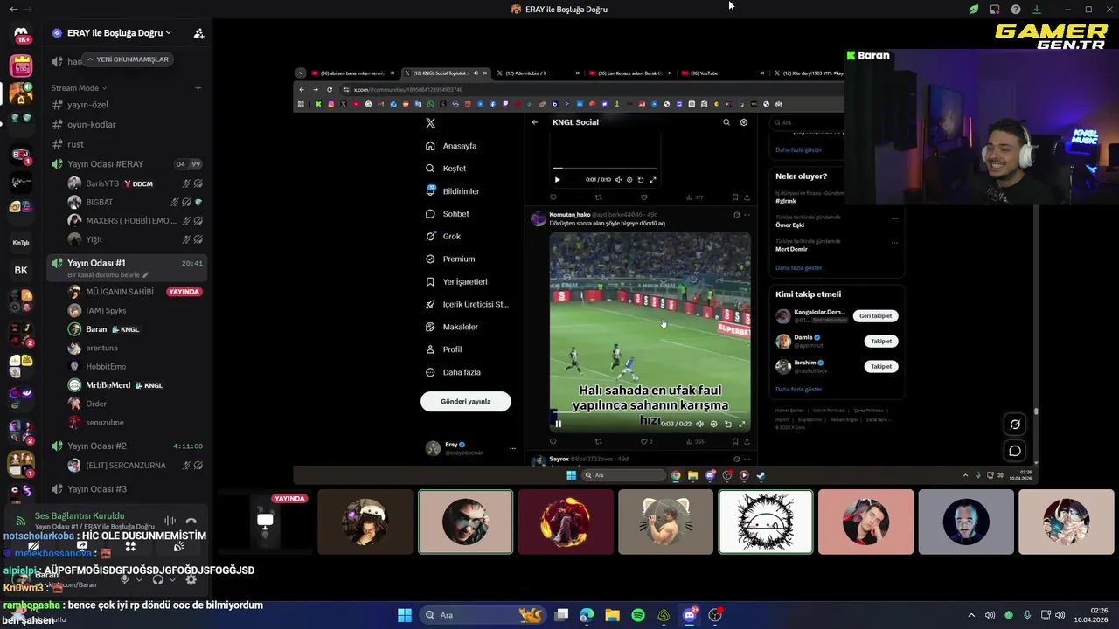
Task: Set status via Bir kanal durumu belirle
Action: 108,275
